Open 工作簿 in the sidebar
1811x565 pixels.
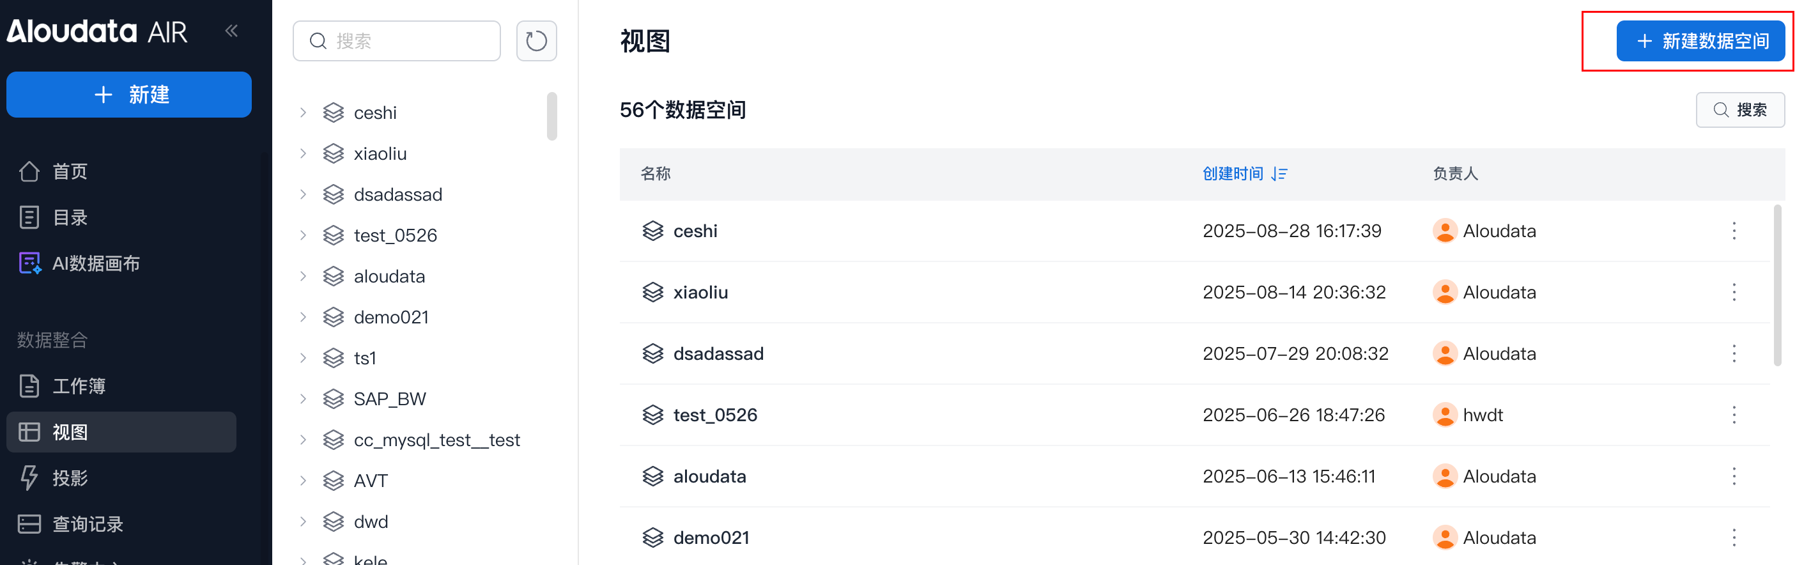click(x=78, y=386)
